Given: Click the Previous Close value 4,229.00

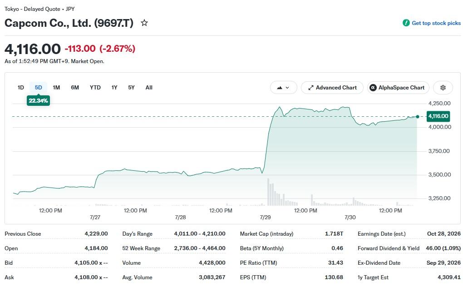Looking at the screenshot, I should pos(96,233).
